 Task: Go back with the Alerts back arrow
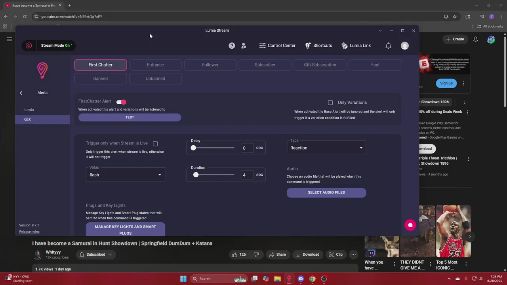[x=21, y=93]
